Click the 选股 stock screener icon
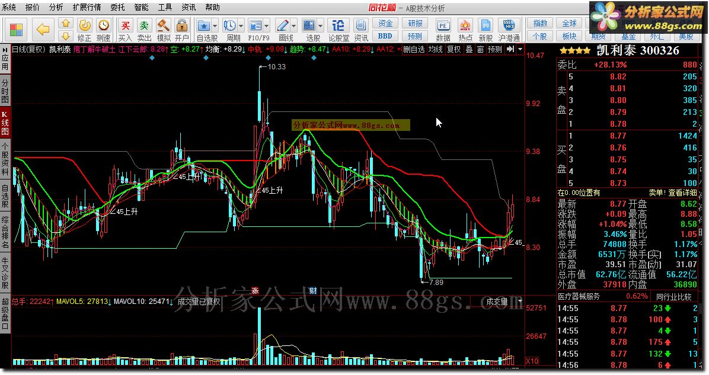 (309, 25)
